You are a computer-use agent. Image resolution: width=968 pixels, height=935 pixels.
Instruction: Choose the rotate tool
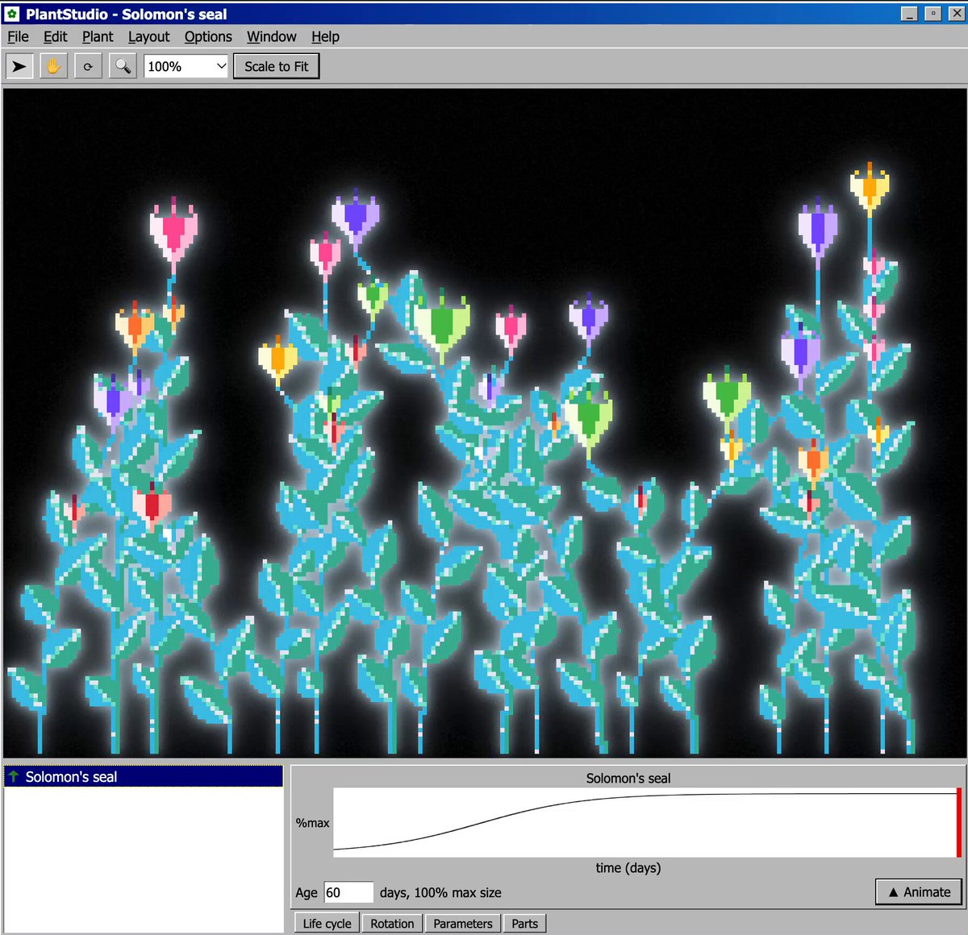88,66
